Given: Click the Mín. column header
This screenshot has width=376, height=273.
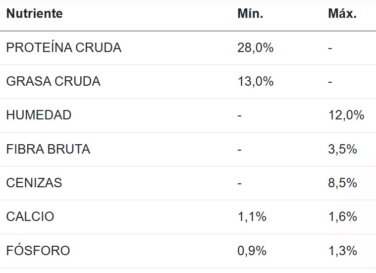Looking at the screenshot, I should (250, 14).
